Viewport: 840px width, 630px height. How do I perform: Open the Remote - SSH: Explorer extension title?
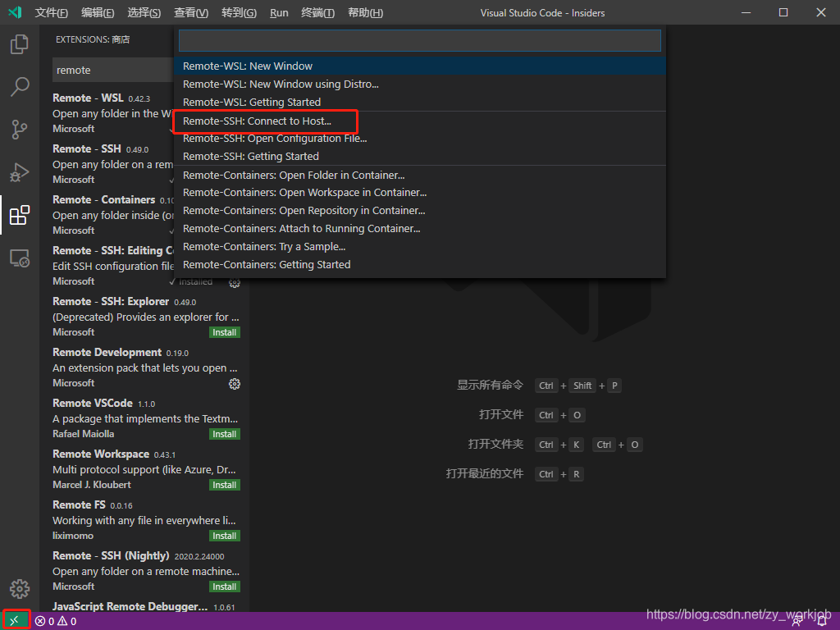[111, 301]
